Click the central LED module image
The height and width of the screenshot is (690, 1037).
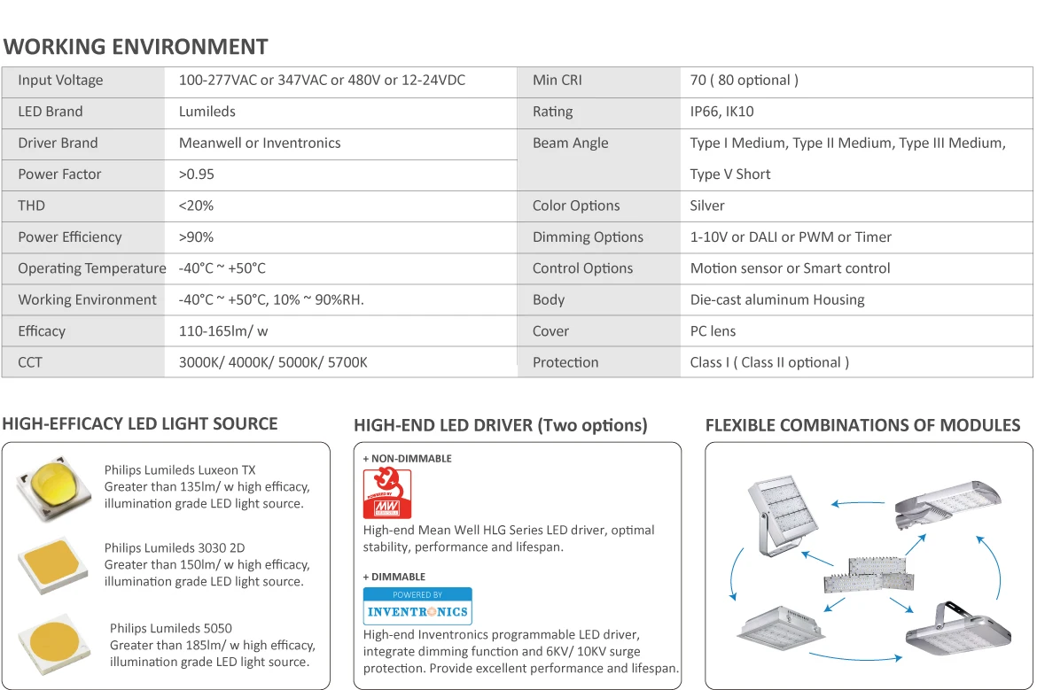coord(869,574)
